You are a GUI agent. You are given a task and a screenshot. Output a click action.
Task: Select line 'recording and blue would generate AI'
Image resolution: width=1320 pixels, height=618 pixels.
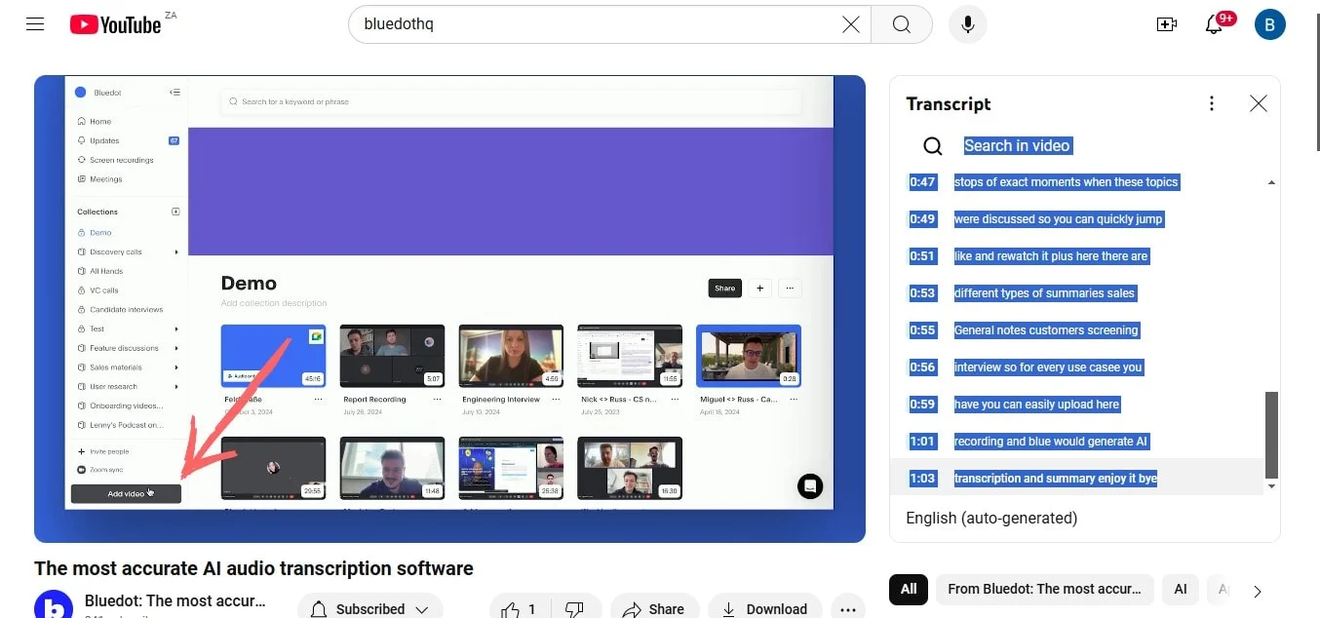tap(1051, 442)
